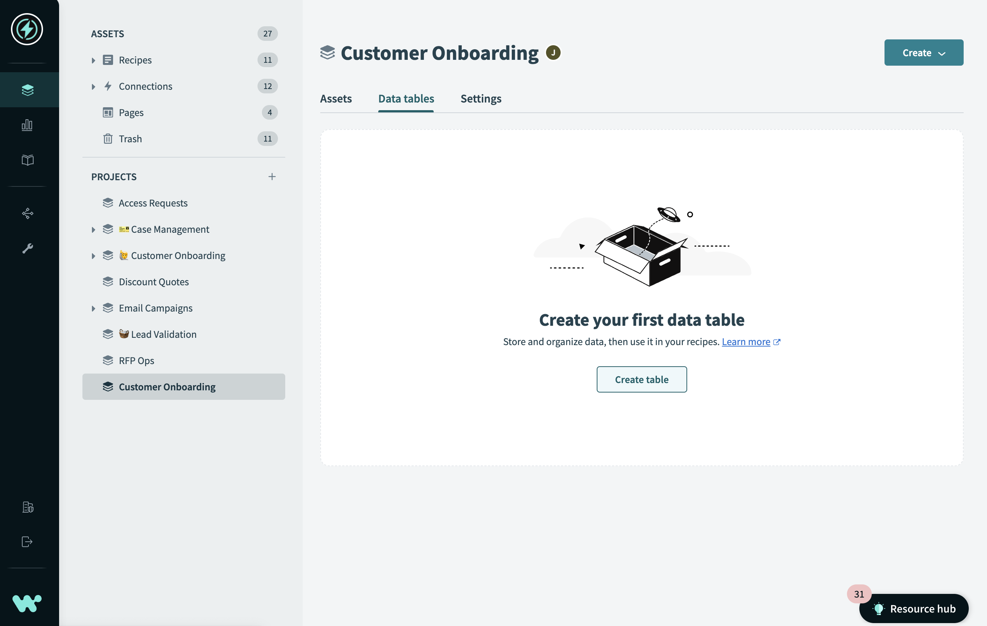Expand the Connections tree arrow

[x=93, y=86]
